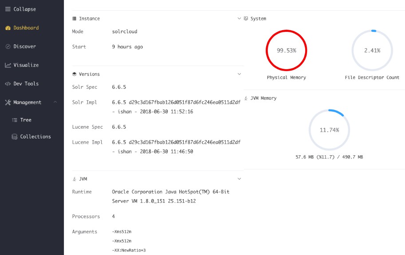Click the Dashboard palette icon
Image resolution: width=405 pixels, height=255 pixels.
8,28
